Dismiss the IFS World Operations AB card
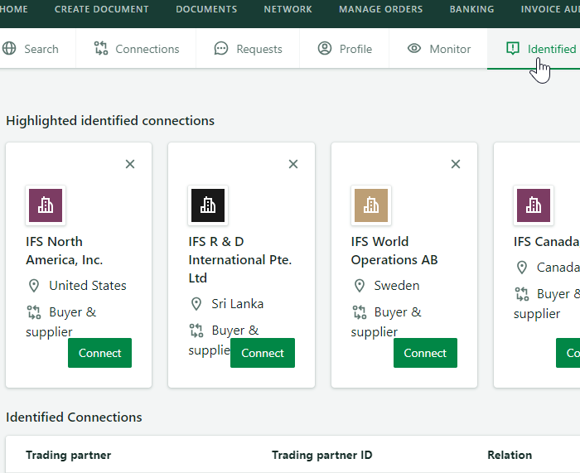This screenshot has width=580, height=473. click(456, 164)
